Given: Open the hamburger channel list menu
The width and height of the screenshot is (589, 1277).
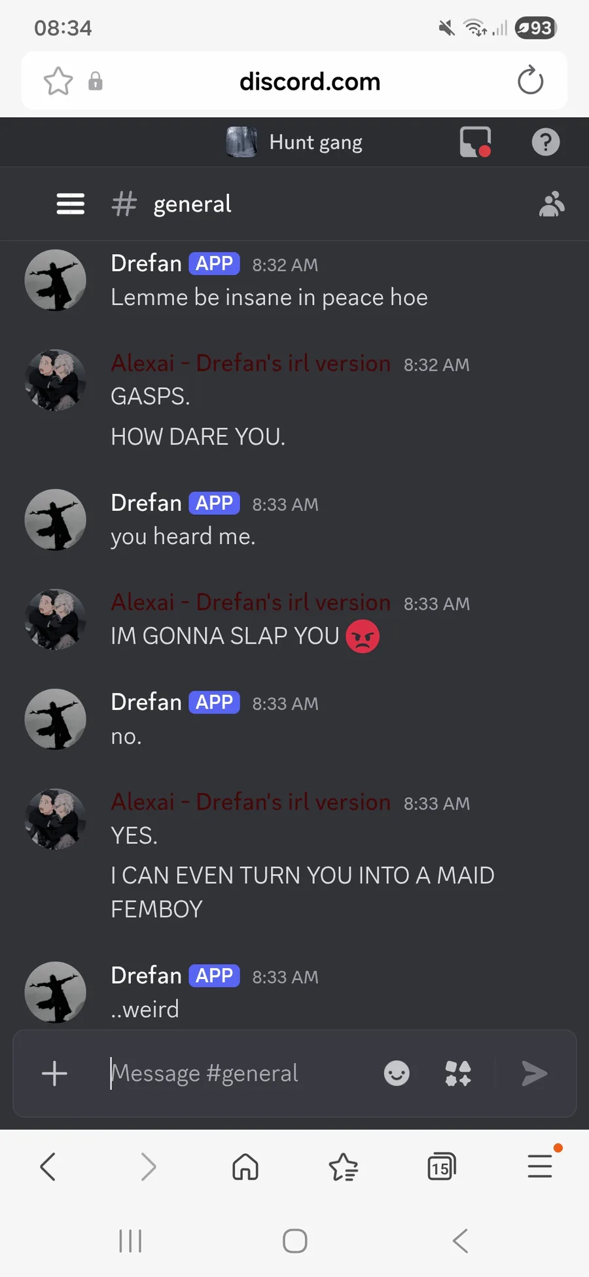Looking at the screenshot, I should pyautogui.click(x=70, y=204).
